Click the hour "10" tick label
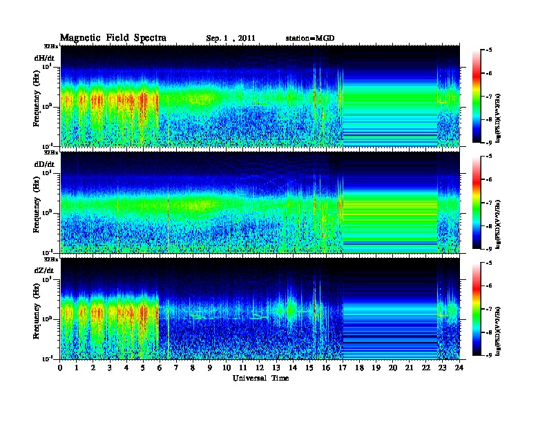The height and width of the screenshot is (422, 547). coord(227,368)
